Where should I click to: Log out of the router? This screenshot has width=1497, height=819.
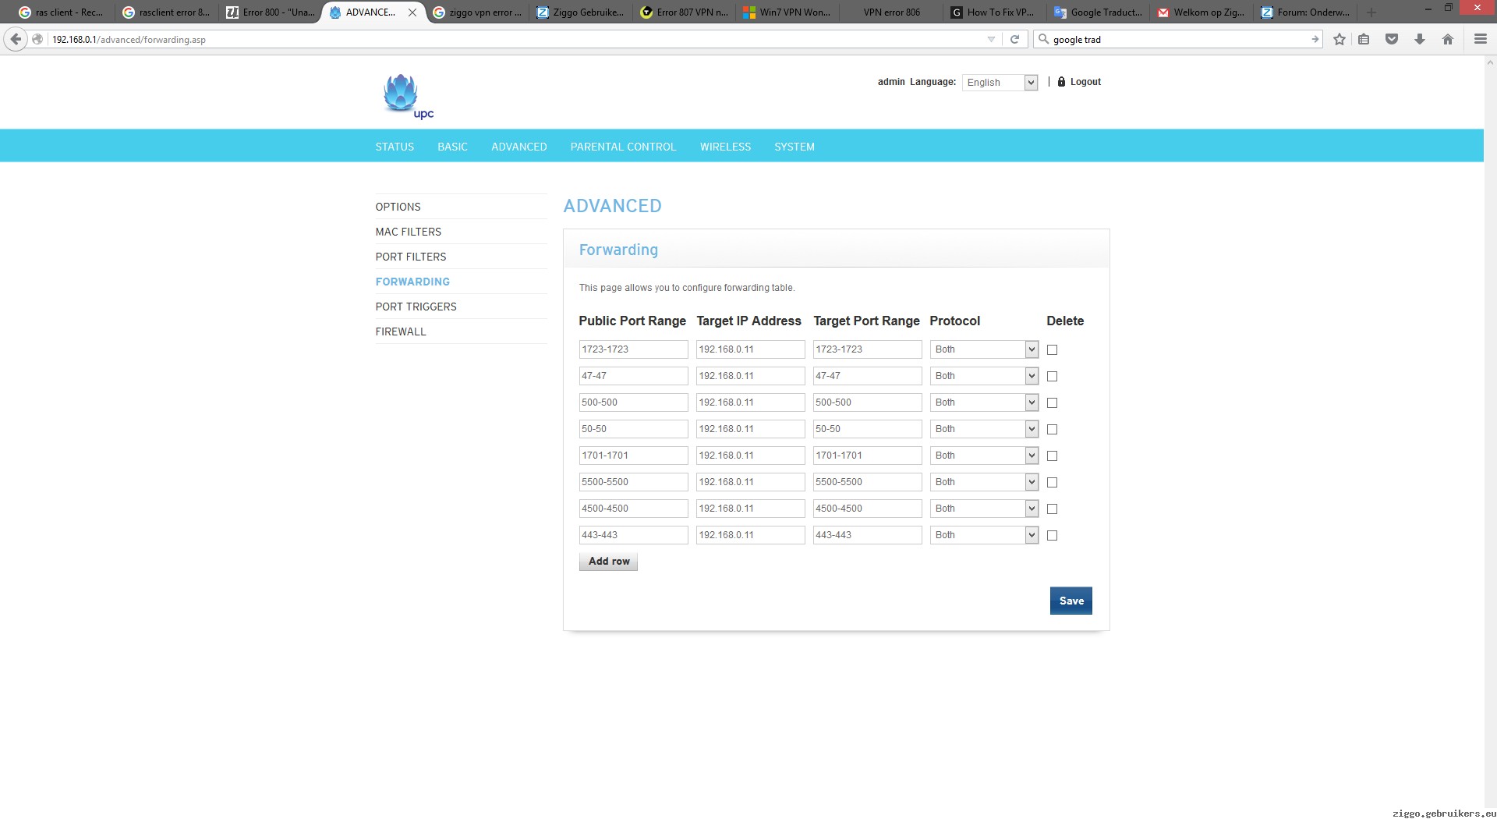click(x=1085, y=81)
